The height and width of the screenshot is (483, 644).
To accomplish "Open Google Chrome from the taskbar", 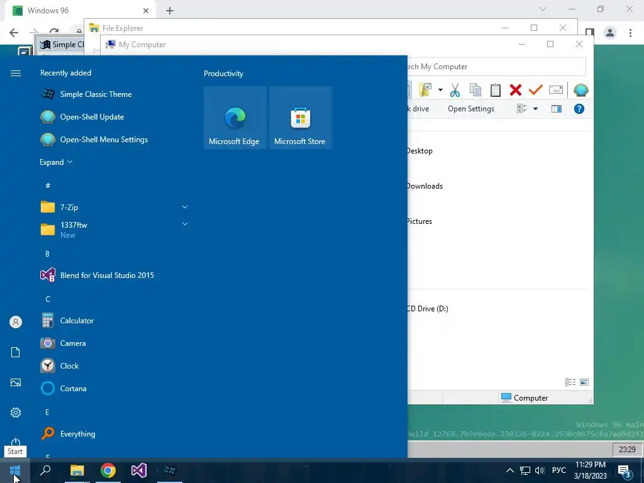I will click(x=108, y=470).
